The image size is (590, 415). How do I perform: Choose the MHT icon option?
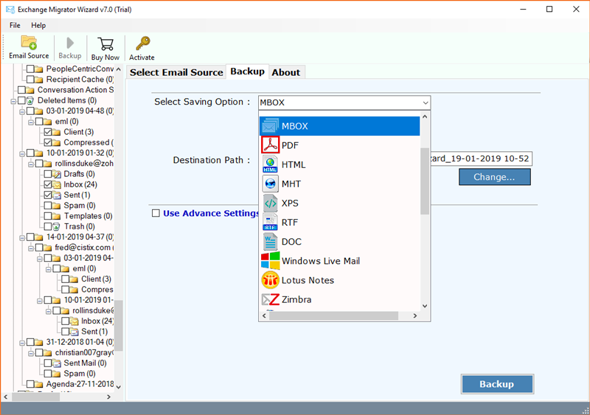pyautogui.click(x=270, y=184)
